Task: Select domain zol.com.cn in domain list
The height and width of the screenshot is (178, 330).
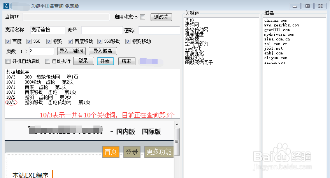Action: pos(276,44)
